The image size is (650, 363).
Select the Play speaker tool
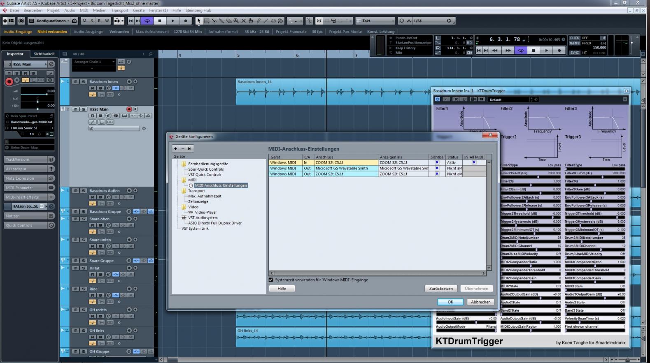click(x=273, y=21)
